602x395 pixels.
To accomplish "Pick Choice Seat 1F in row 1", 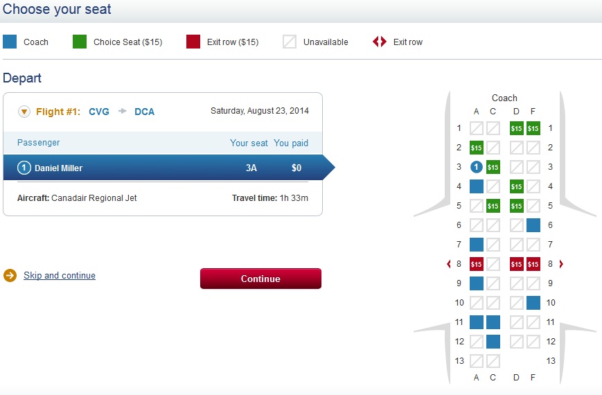I will click(533, 128).
